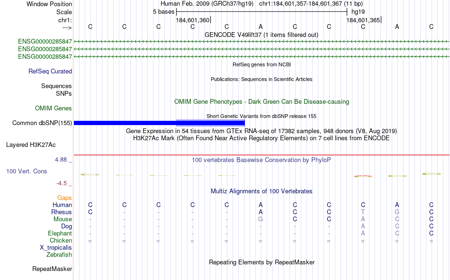This screenshot has width=450, height=280.
Task: Click the hg19 scale label
Action: [x=358, y=12]
